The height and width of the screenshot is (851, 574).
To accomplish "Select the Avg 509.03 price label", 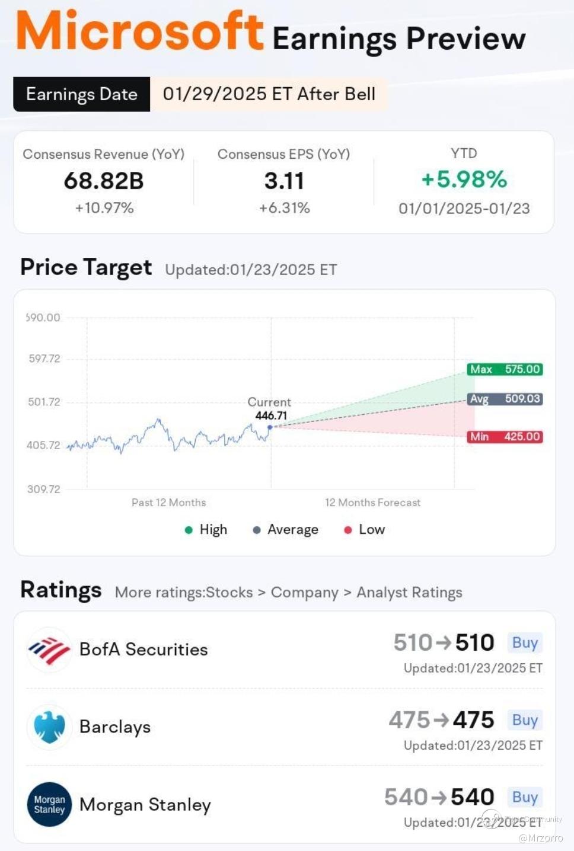I will 505,399.
